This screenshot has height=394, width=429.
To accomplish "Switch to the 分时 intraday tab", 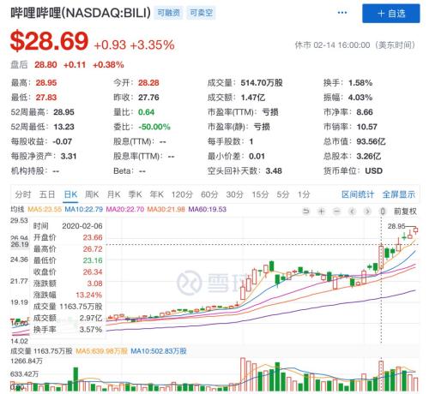I will click(x=23, y=194).
